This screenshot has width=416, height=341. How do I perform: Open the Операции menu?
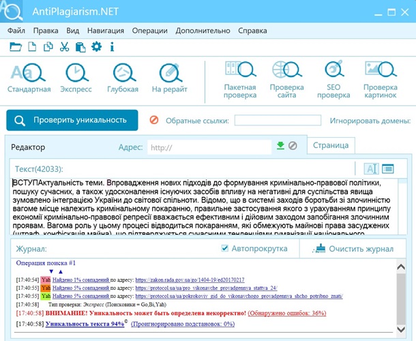point(149,31)
